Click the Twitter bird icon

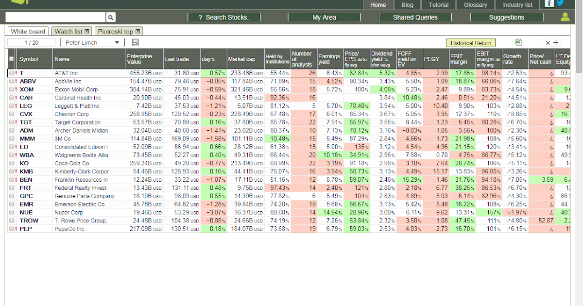coord(560,4)
